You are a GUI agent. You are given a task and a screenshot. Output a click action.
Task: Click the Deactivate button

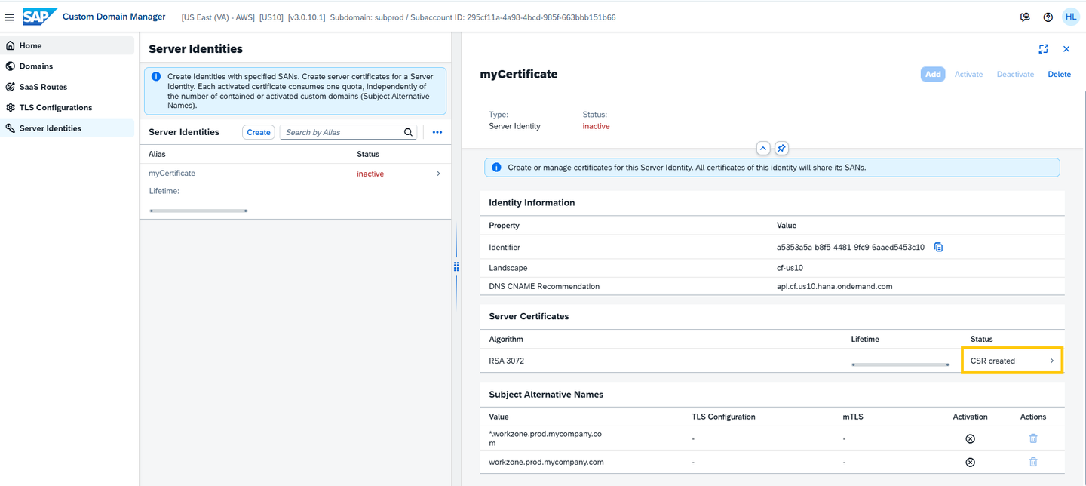tap(1015, 74)
